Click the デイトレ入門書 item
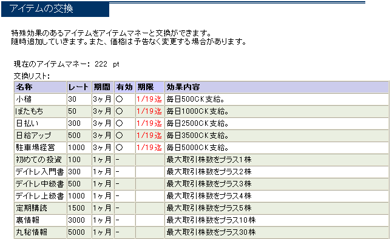This screenshot has width=392, height=239. tap(40, 172)
